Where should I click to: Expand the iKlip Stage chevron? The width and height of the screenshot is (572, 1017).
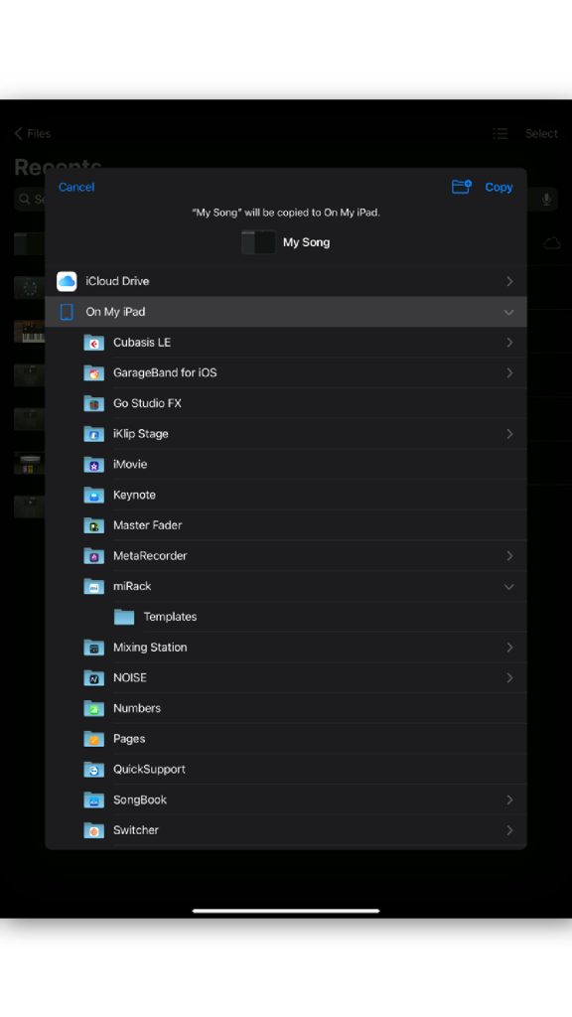509,434
